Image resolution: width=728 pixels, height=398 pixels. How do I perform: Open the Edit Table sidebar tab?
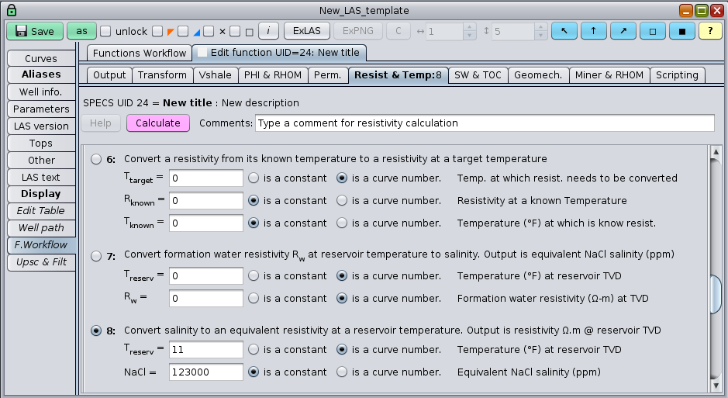[x=41, y=211]
